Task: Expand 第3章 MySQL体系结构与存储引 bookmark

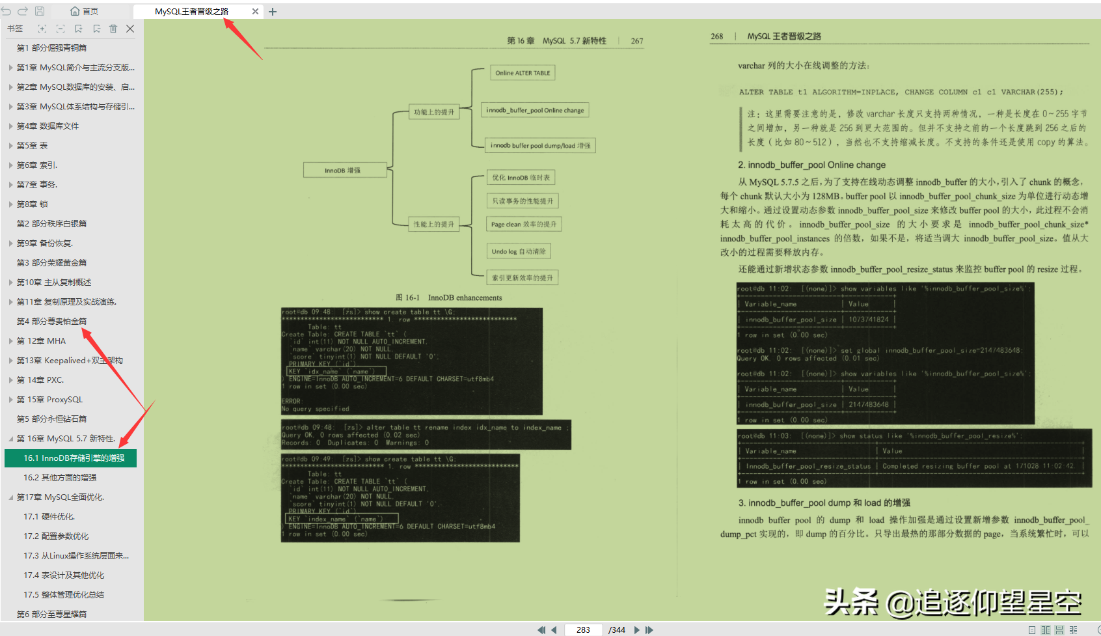Action: coord(10,107)
